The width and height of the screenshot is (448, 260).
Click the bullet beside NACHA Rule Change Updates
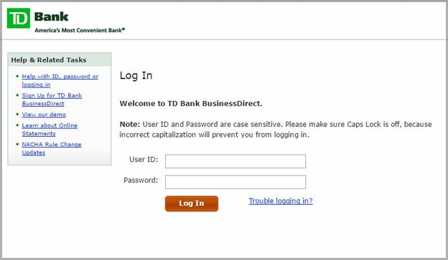point(17,144)
